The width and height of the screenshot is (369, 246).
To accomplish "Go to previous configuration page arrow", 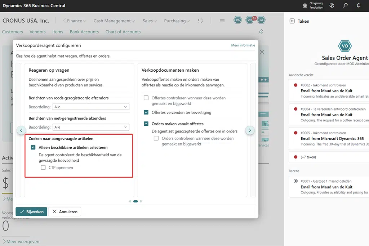I will coord(21,130).
